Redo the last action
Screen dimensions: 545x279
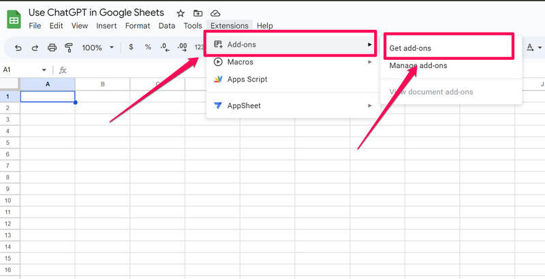35,48
